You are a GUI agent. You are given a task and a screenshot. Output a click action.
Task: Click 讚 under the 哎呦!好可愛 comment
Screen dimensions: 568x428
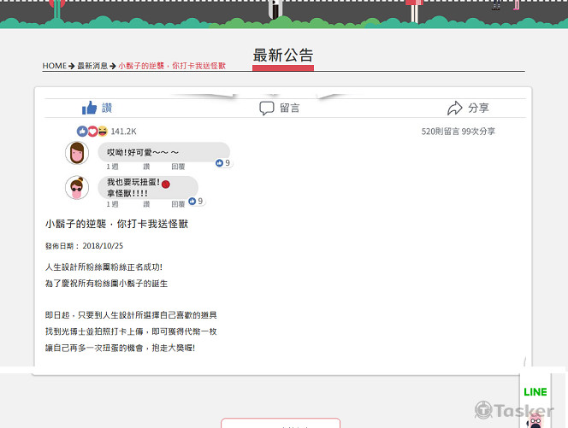[146, 167]
